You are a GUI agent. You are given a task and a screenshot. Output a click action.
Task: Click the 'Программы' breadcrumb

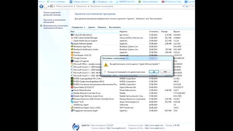point(81,7)
